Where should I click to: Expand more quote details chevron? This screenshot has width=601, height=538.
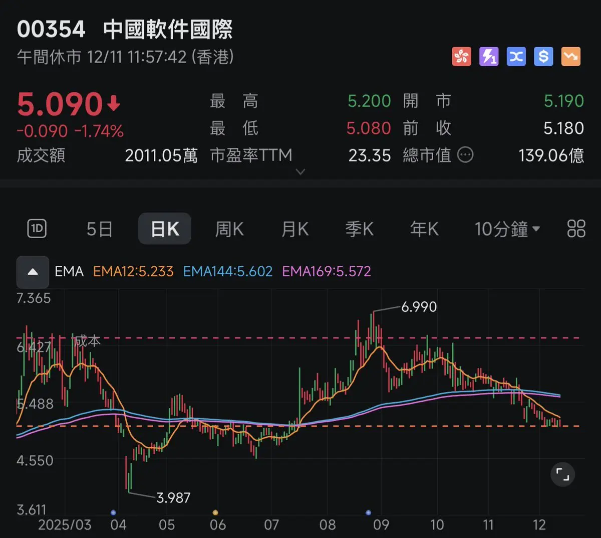coord(300,171)
